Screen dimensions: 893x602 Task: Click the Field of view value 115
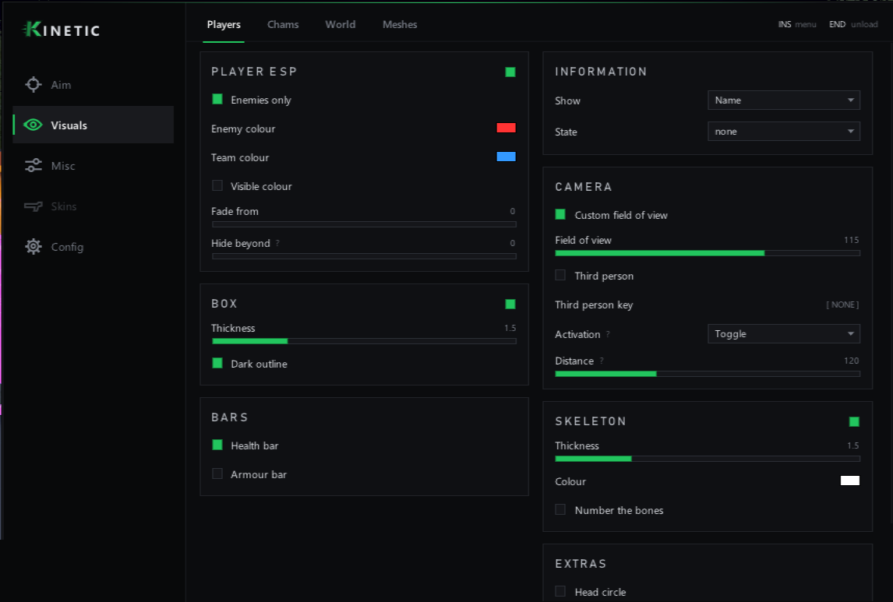(x=852, y=240)
